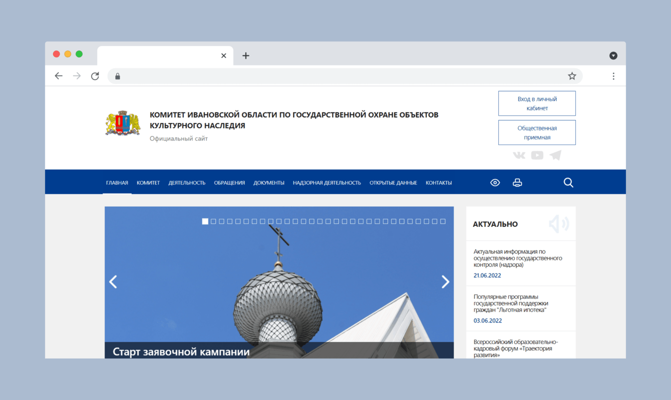Expand the ДЕЯТЕЛЬНОСТЬ navigation menu
The width and height of the screenshot is (671, 400).
pyautogui.click(x=187, y=182)
